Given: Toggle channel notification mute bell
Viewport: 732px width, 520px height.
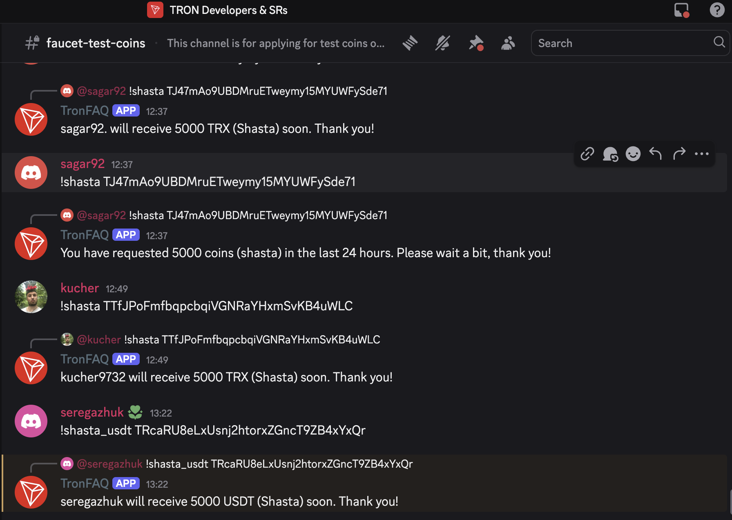Looking at the screenshot, I should 442,43.
